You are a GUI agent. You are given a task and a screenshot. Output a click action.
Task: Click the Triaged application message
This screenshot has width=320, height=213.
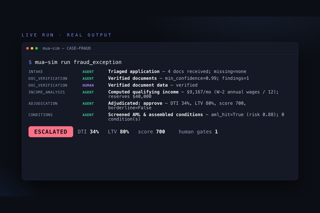click(x=177, y=71)
